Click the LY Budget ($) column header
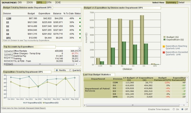This screenshot has width=191, height=113. pos(129,79)
